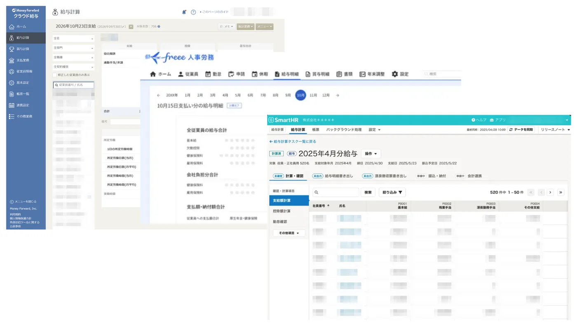Open the メニュー dropdown in Money Forward
The width and height of the screenshot is (577, 326).
264,27
